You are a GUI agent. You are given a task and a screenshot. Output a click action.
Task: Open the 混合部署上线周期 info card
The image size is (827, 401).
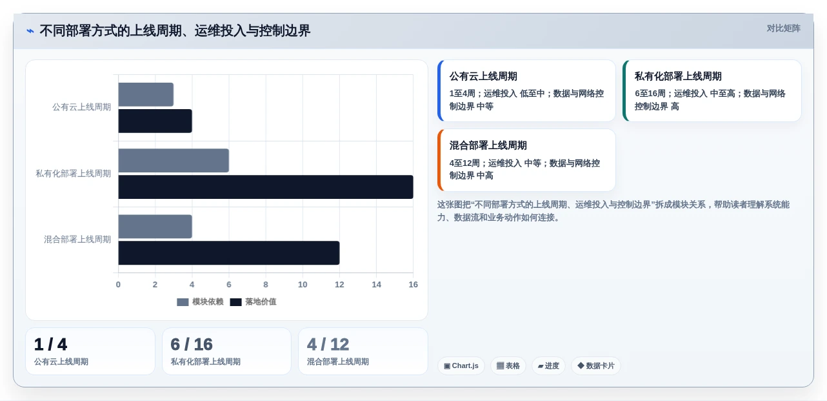526,160
